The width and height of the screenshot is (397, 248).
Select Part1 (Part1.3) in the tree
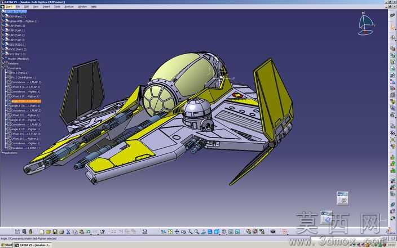click(17, 54)
